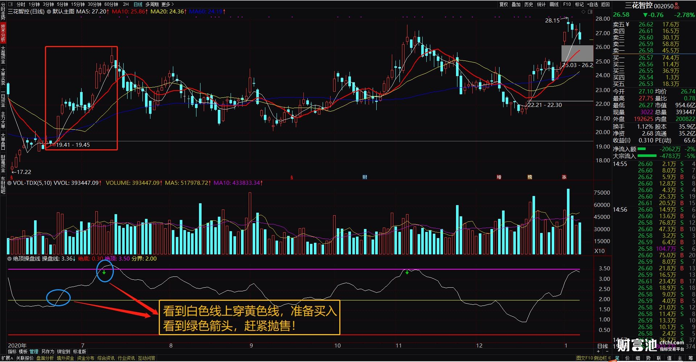Open the main chart indicator dropdown circle
Viewport: 696px width, 362px height.
(x=49, y=12)
